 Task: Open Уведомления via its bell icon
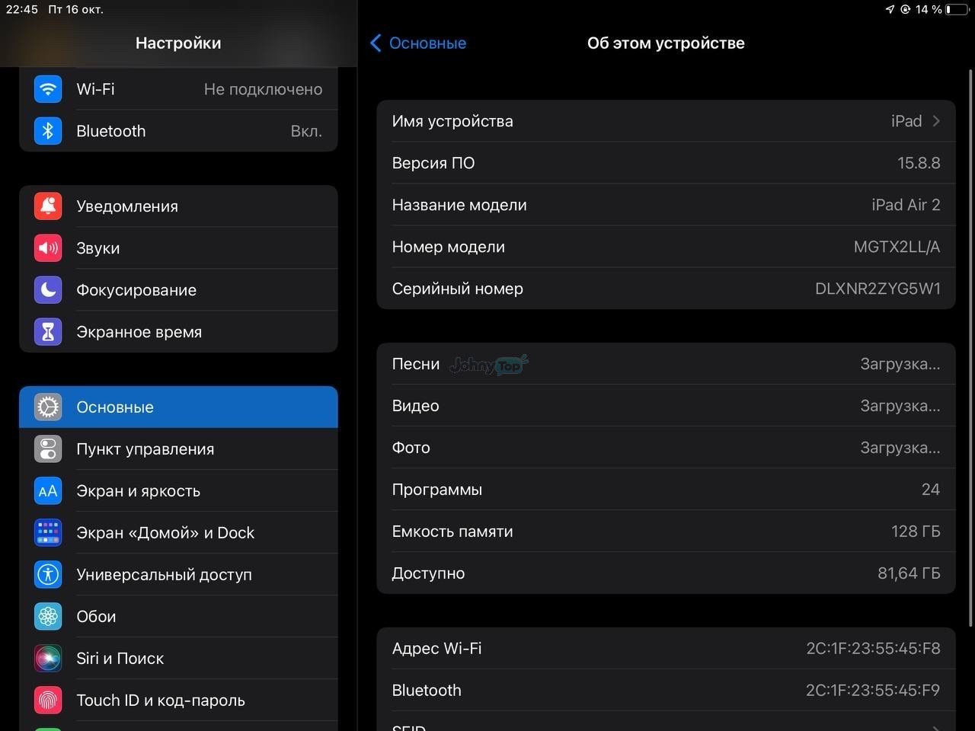point(48,206)
